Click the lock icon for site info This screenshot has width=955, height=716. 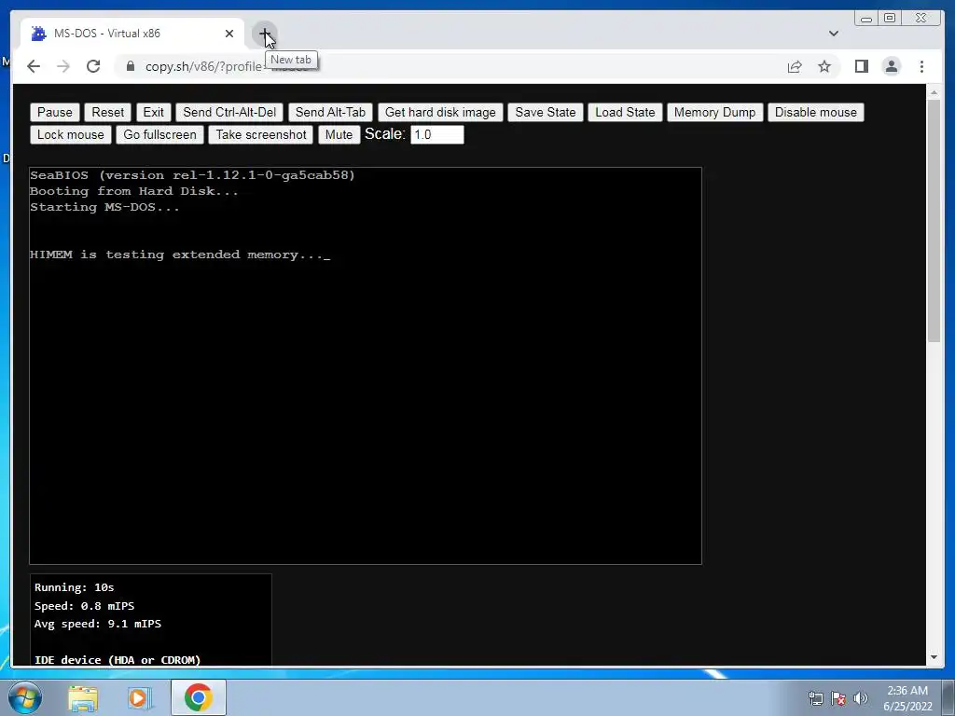(131, 66)
